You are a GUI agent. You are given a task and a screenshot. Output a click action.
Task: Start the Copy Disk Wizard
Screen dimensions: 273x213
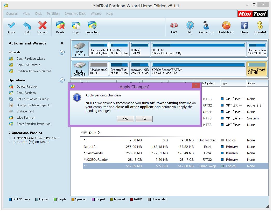point(28,65)
